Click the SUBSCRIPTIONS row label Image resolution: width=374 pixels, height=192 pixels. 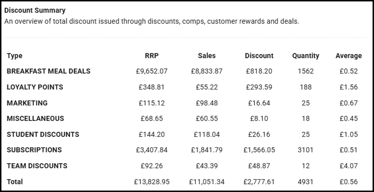(34, 150)
